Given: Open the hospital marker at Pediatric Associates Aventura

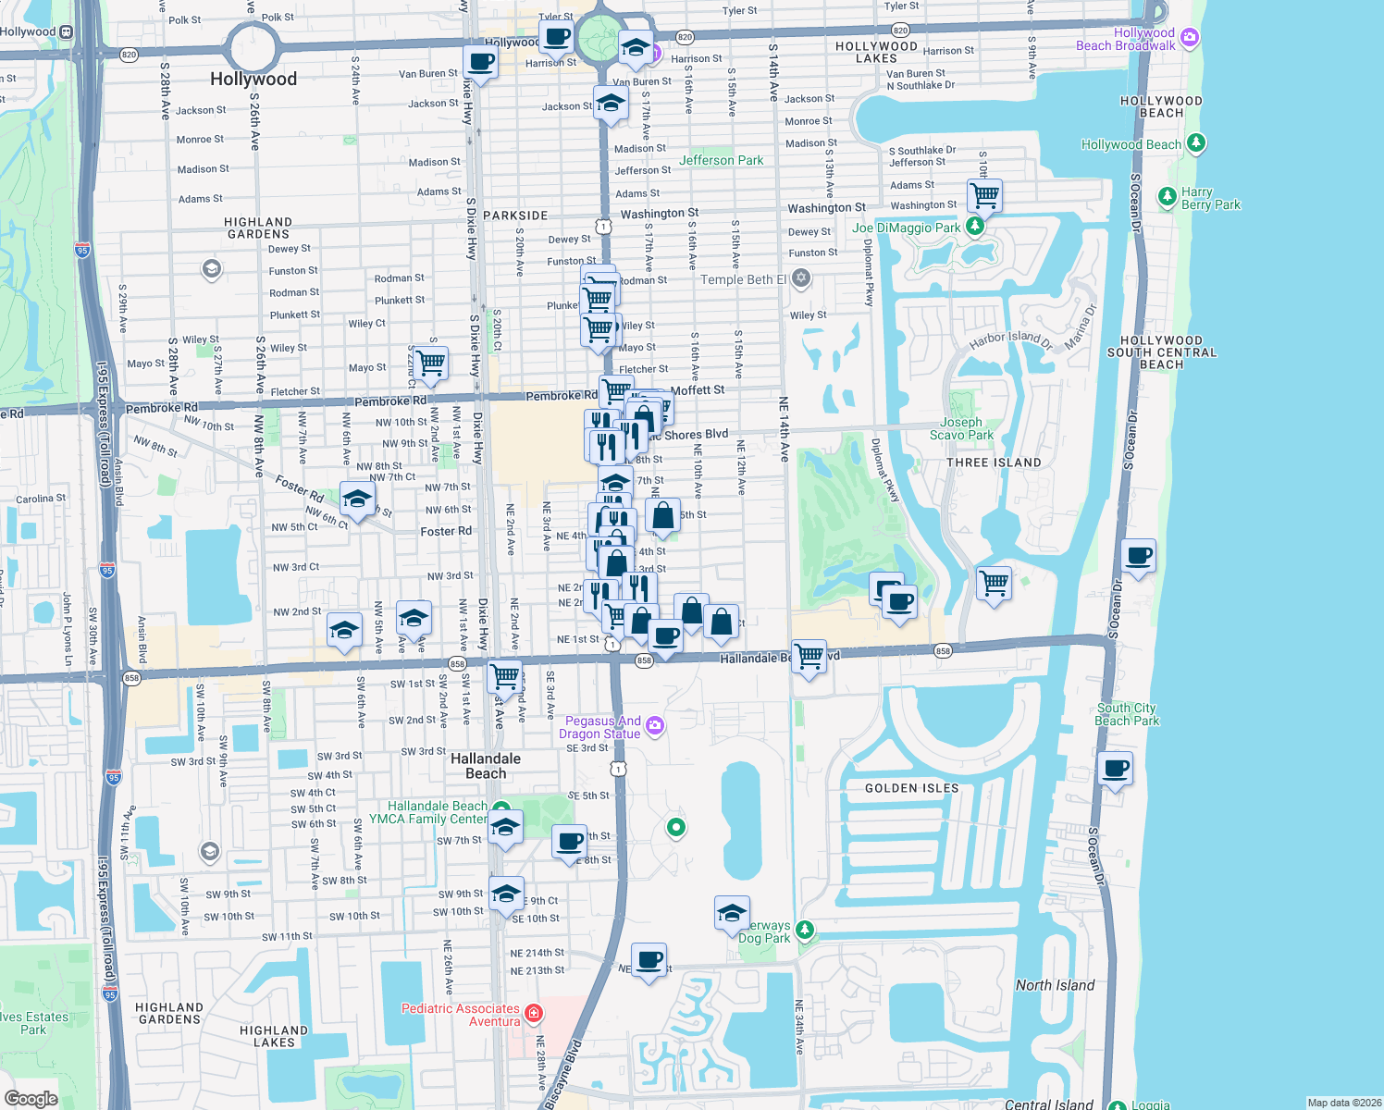Looking at the screenshot, I should pos(534,1015).
